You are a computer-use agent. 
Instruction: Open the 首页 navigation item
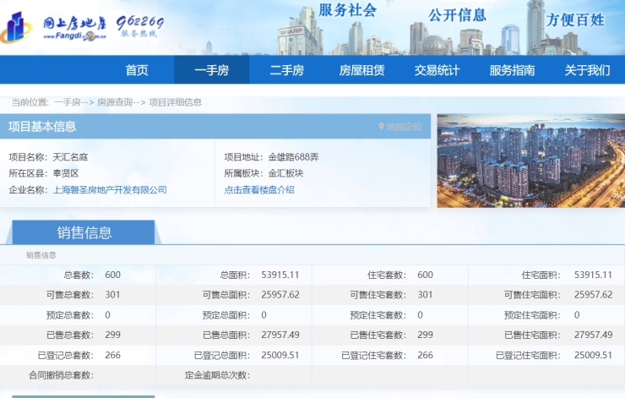[137, 70]
